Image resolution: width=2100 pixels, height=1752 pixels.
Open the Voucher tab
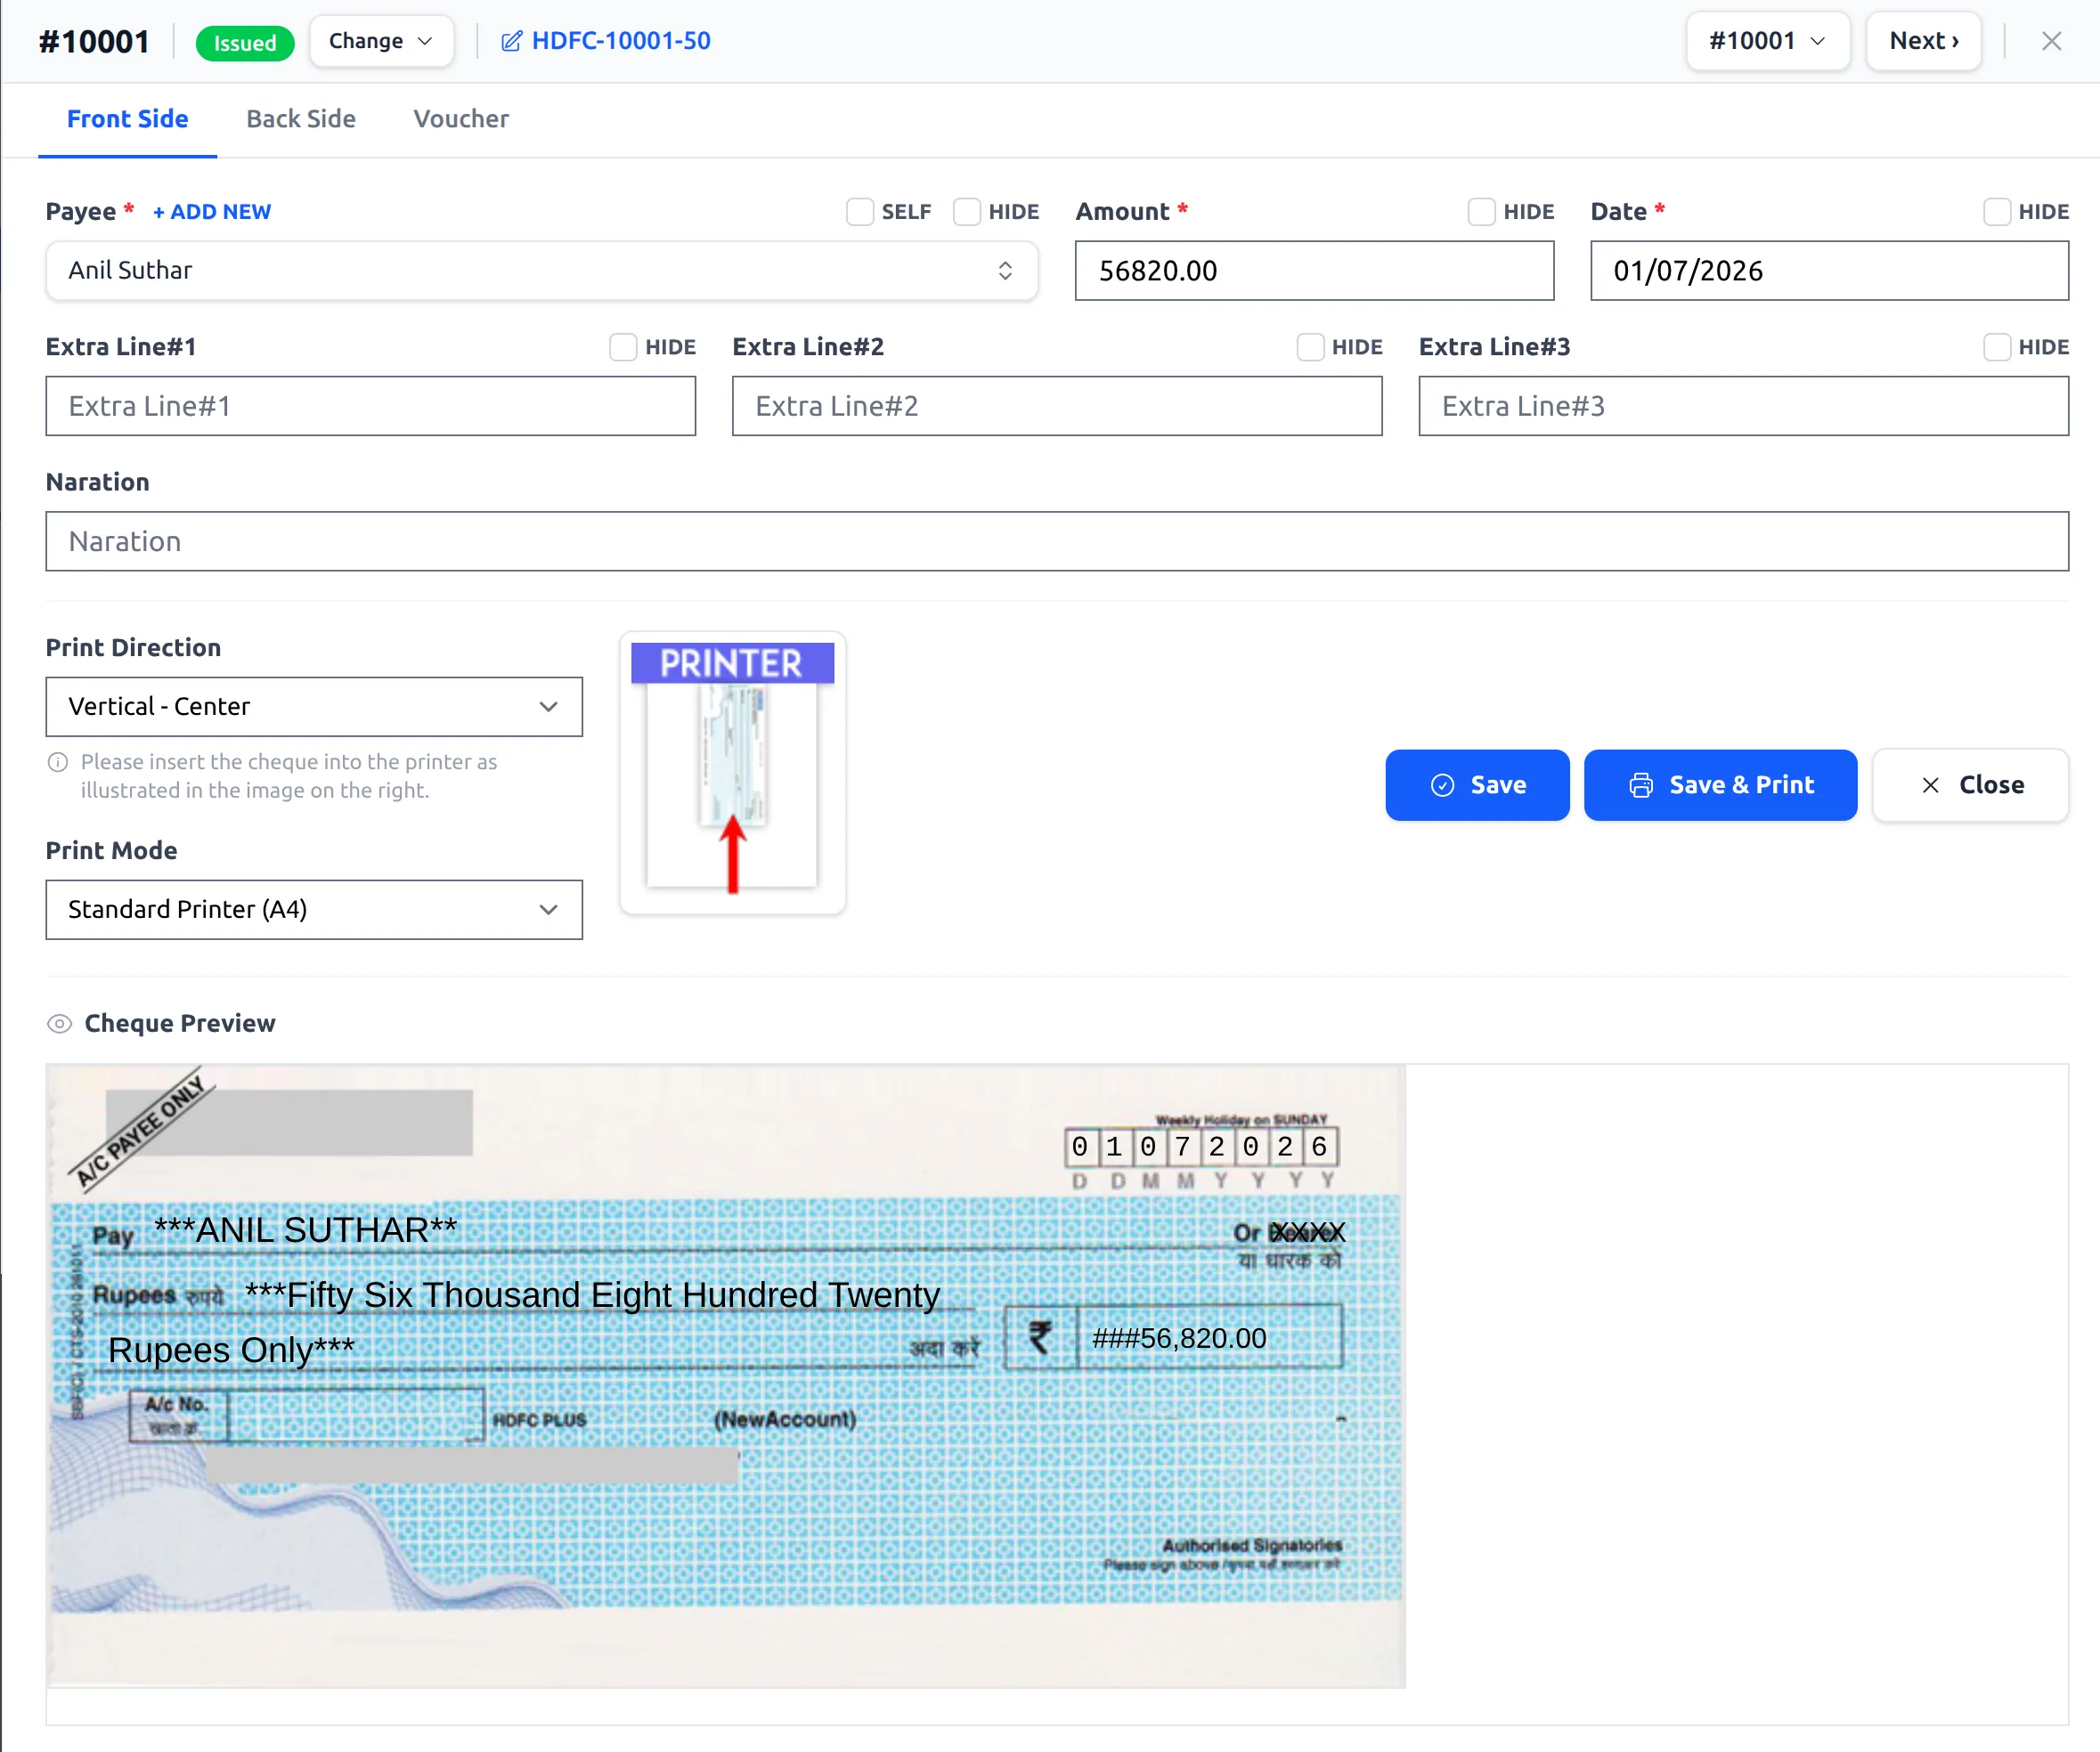click(x=461, y=119)
